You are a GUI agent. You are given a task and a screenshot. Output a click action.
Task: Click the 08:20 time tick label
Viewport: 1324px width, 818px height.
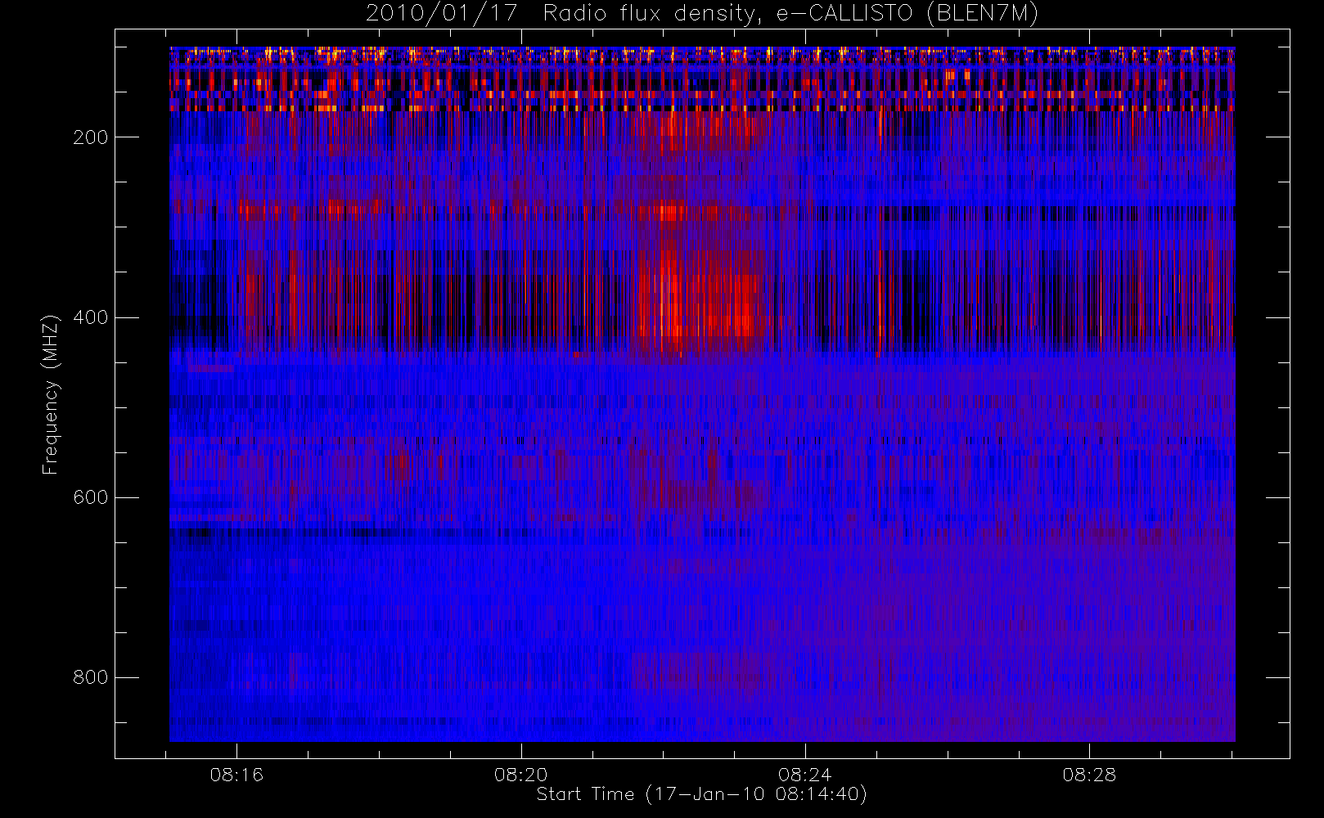521,775
